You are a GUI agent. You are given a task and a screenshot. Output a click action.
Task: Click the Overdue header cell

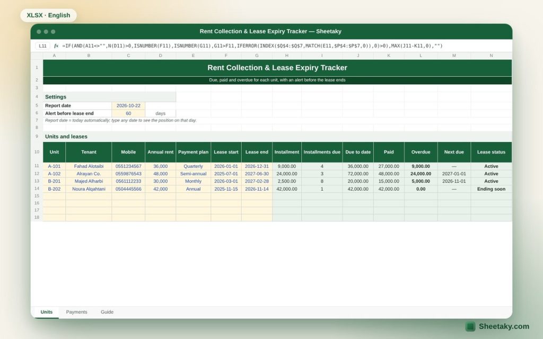coord(421,152)
